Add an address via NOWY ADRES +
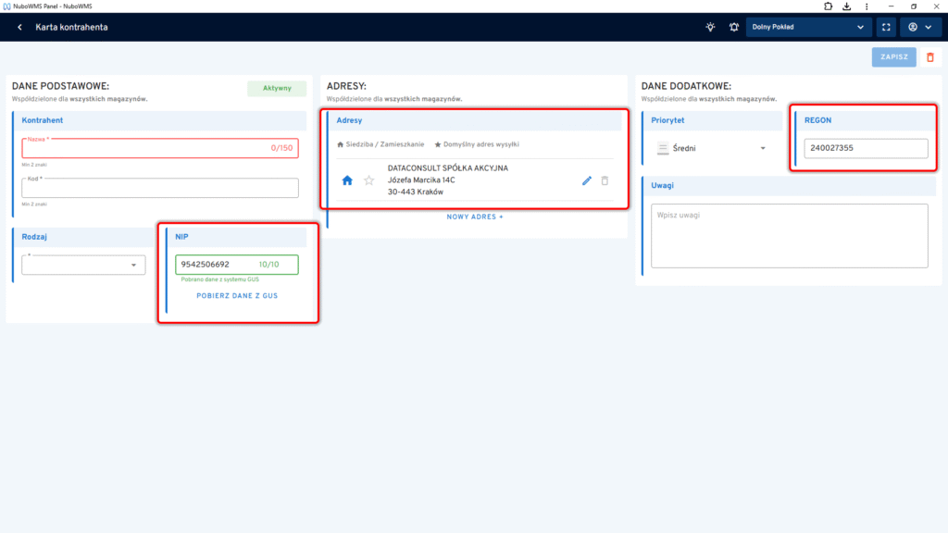The height and width of the screenshot is (533, 948). tap(476, 217)
